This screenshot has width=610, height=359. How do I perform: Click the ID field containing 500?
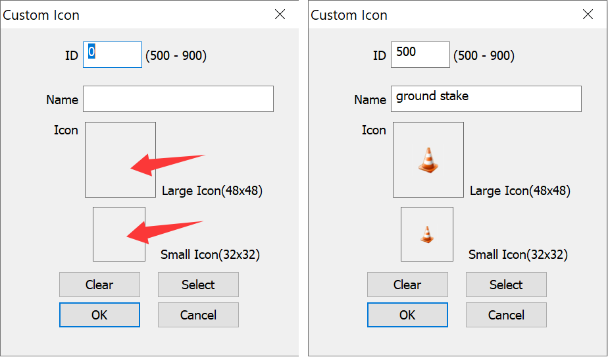click(x=420, y=55)
